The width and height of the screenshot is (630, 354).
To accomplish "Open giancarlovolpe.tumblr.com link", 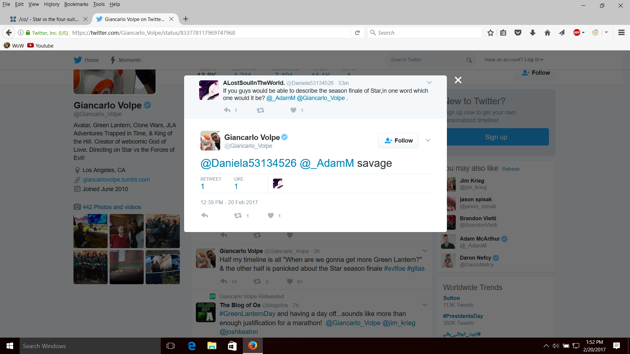I will (x=116, y=180).
